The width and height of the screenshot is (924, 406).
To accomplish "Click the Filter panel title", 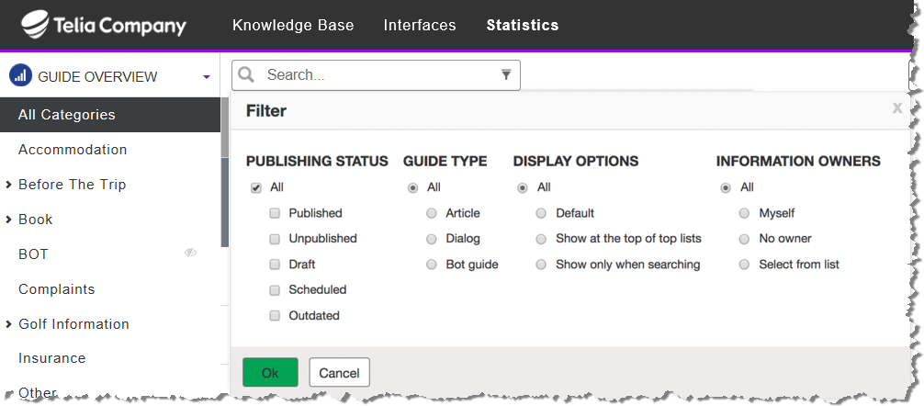I will [x=266, y=111].
